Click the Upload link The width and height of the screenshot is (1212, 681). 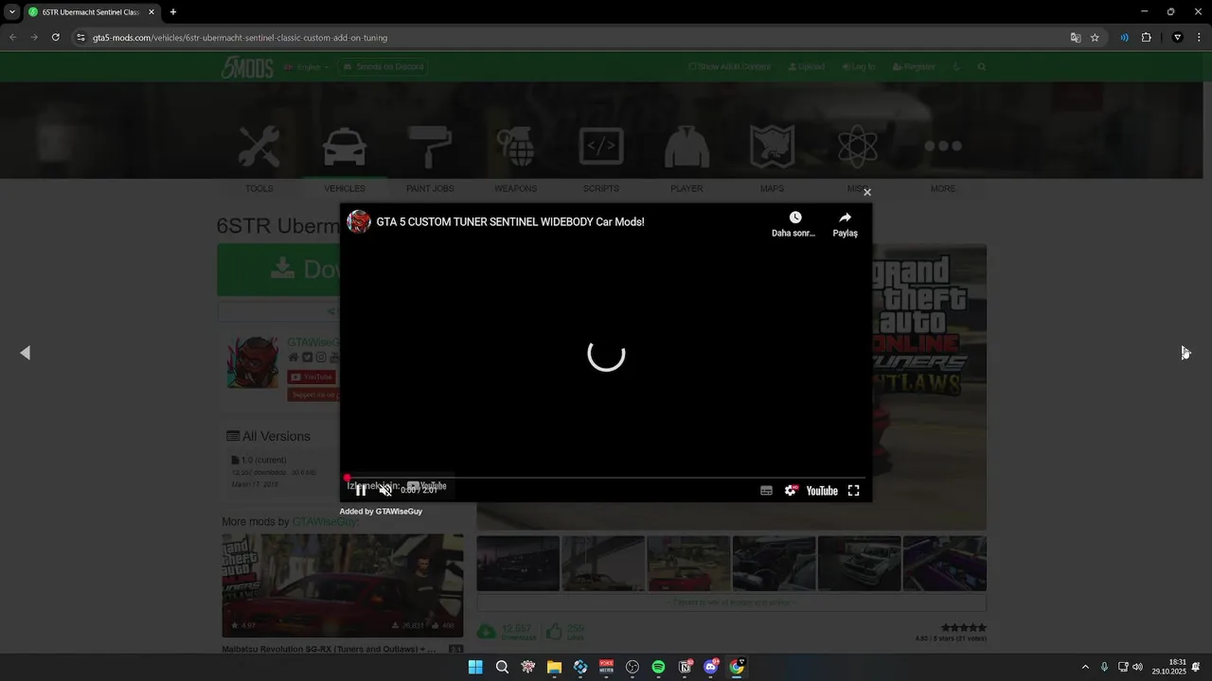(x=806, y=67)
